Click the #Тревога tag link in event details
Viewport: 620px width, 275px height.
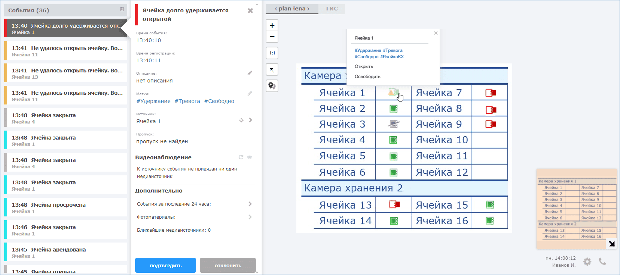pyautogui.click(x=187, y=101)
